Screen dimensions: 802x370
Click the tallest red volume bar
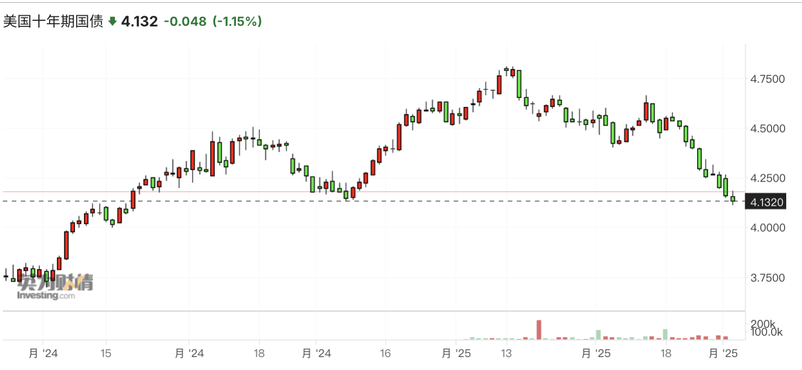coord(539,330)
